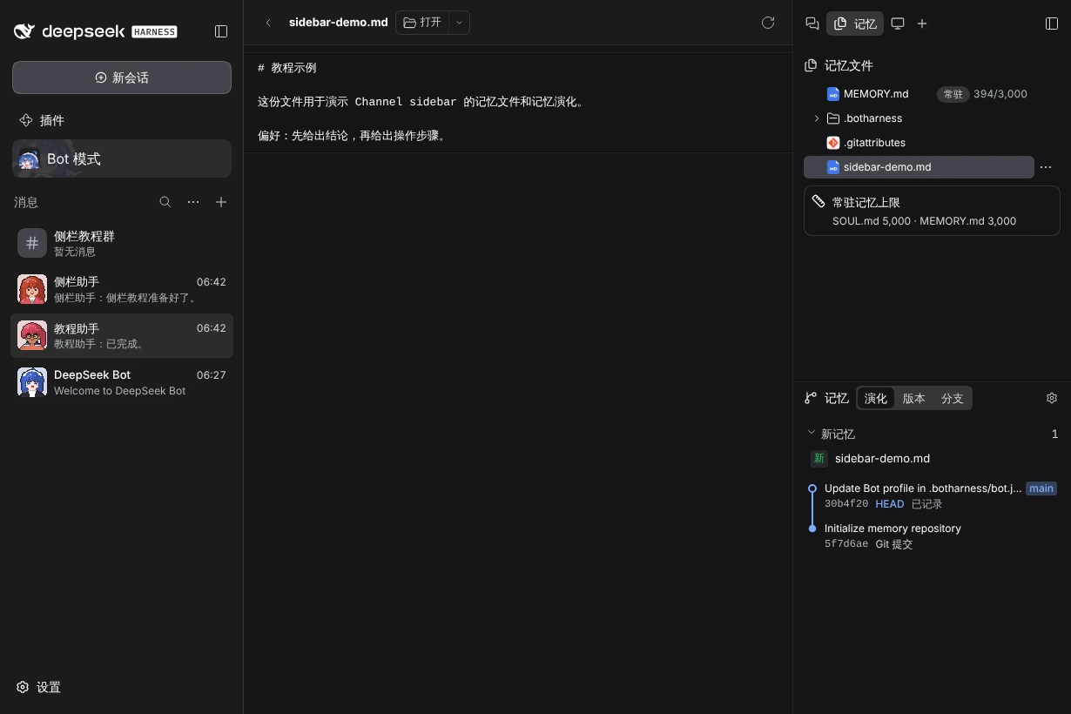The height and width of the screenshot is (714, 1071).
Task: Click DeepSeek Bot avatar thumbnail
Action: point(32,382)
